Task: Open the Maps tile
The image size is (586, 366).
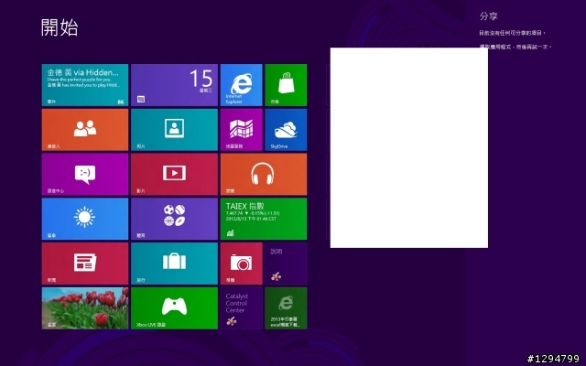Action: [x=241, y=130]
